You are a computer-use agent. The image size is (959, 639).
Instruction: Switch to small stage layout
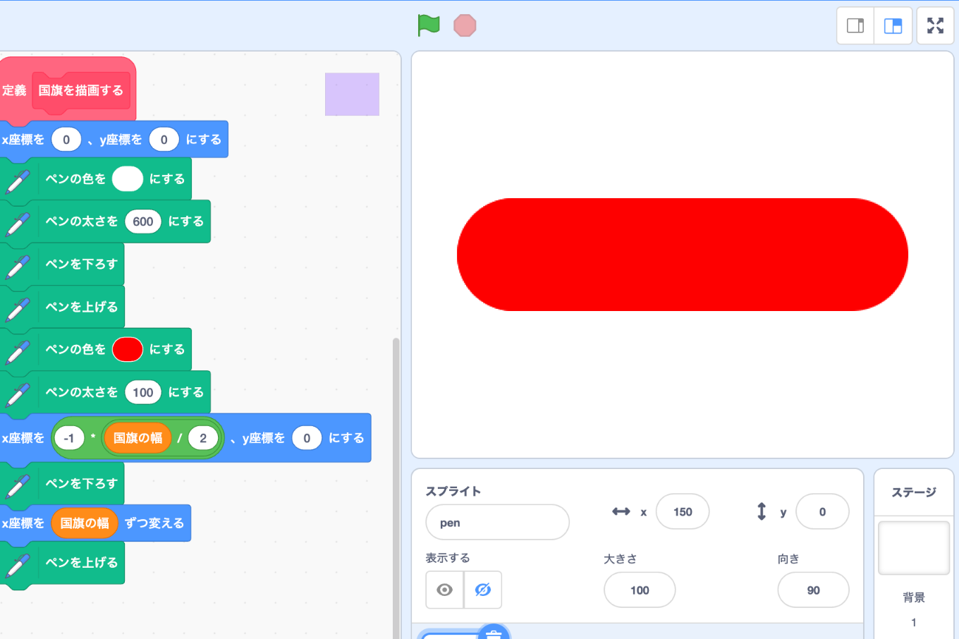click(855, 26)
